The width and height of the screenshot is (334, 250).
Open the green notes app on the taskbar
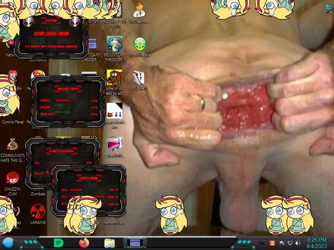59,243
